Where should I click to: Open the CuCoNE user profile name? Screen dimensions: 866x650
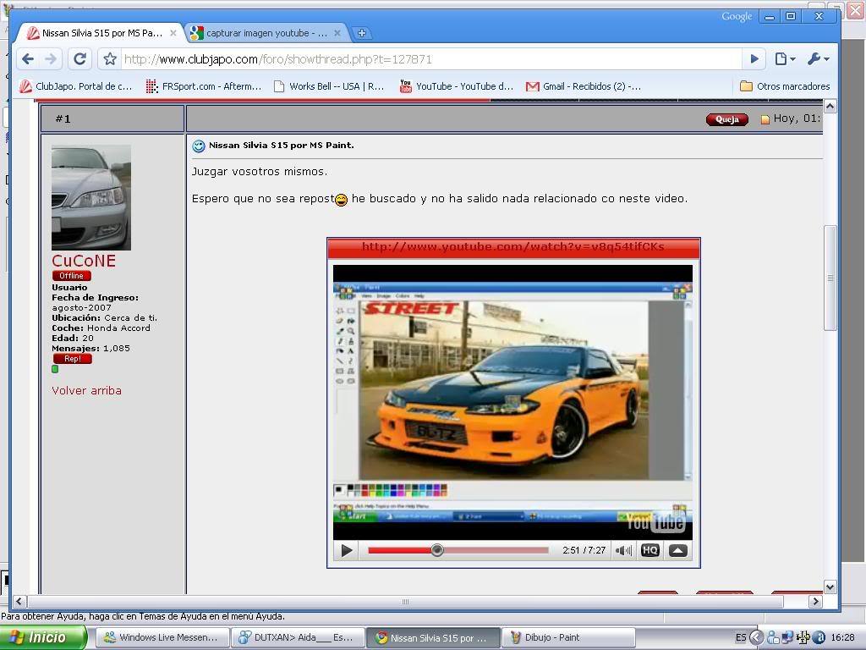[84, 261]
